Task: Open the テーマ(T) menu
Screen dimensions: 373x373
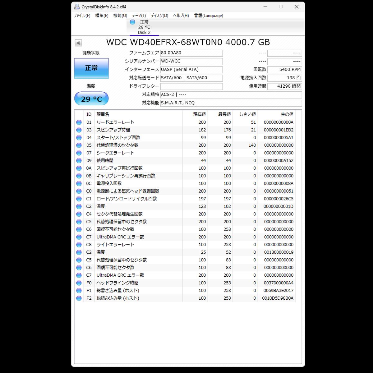Action: click(139, 16)
